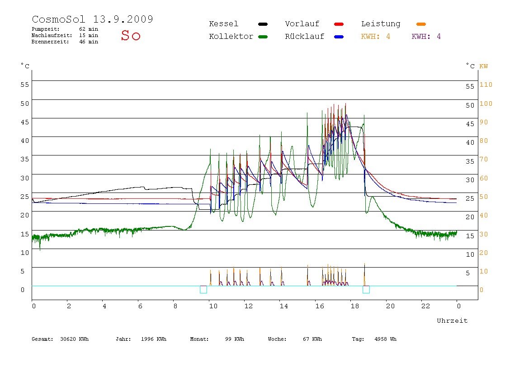The width and height of the screenshot is (519, 367).
Task: Click the black Kessel legend swatch
Action: (263, 24)
